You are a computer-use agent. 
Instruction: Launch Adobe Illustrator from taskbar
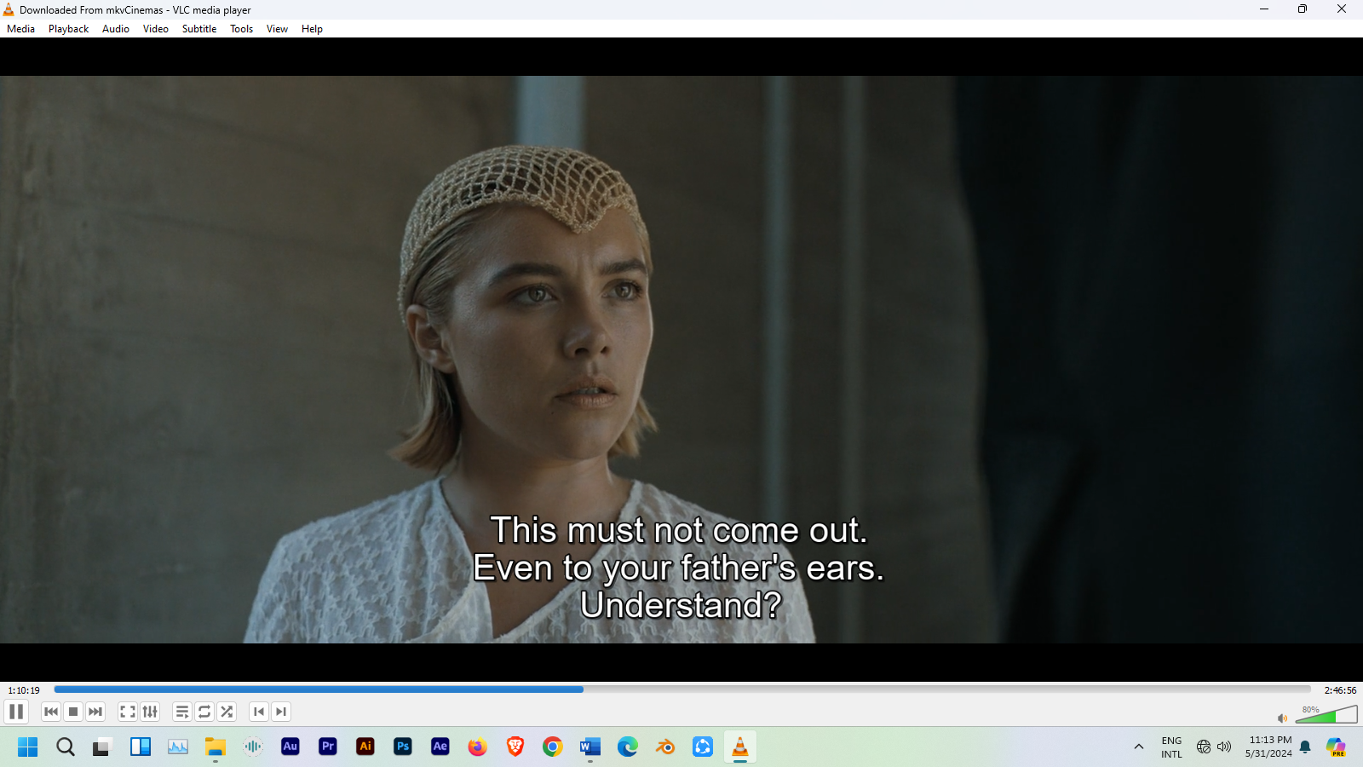[x=365, y=747]
